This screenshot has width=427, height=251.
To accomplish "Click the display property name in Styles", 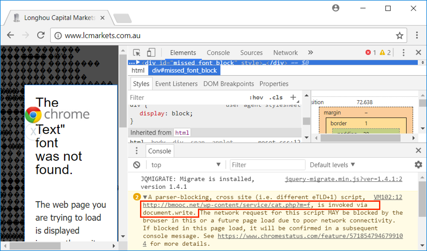I will 152,114.
